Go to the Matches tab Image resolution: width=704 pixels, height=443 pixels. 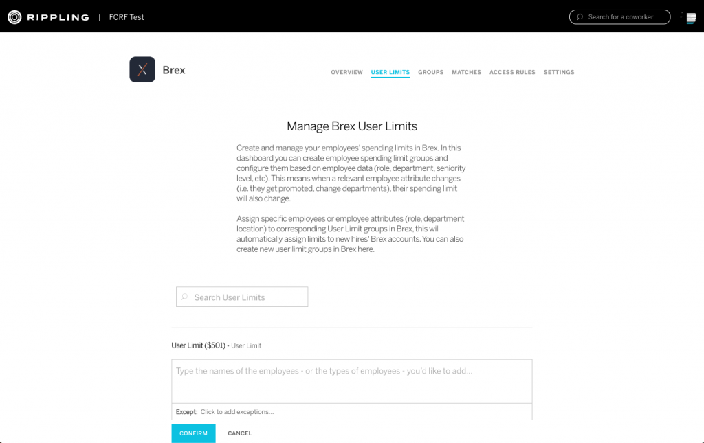pyautogui.click(x=467, y=72)
